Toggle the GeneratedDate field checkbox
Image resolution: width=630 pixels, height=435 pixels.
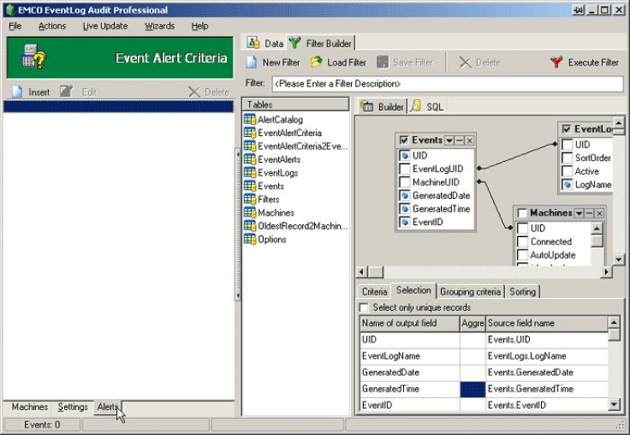[x=405, y=196]
